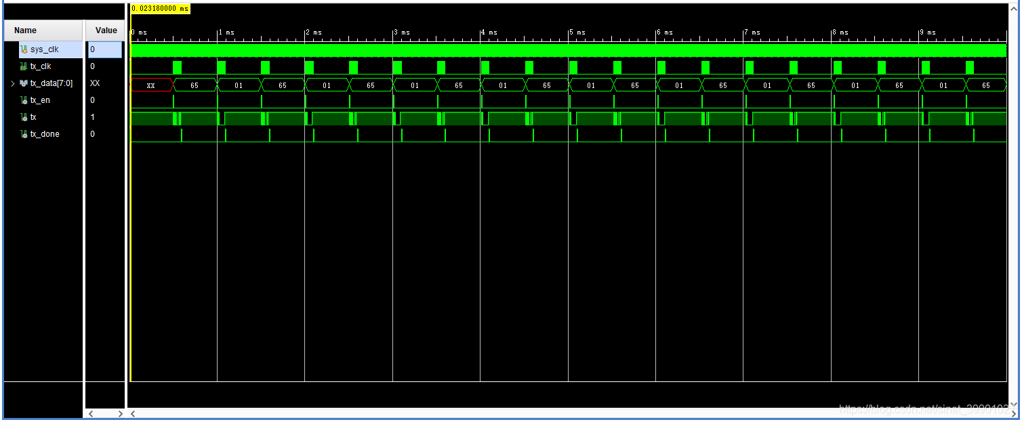Select the tx_clk signal name
This screenshot has width=1022, height=422.
click(41, 66)
